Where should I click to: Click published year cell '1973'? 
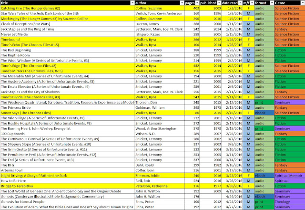tap(211, 107)
